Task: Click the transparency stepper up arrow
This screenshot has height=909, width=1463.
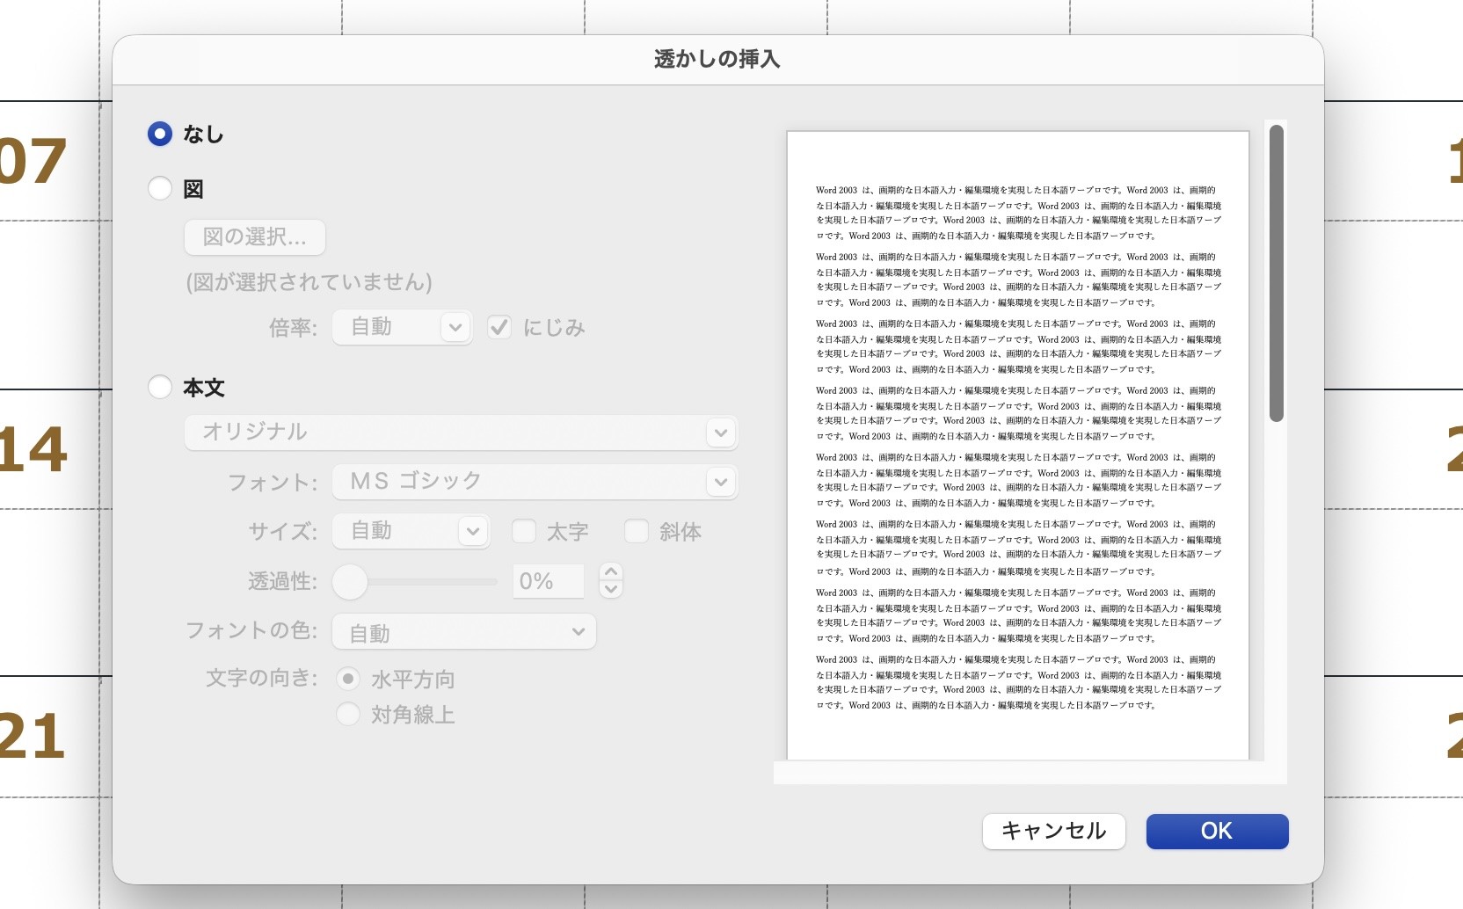Action: coord(611,572)
